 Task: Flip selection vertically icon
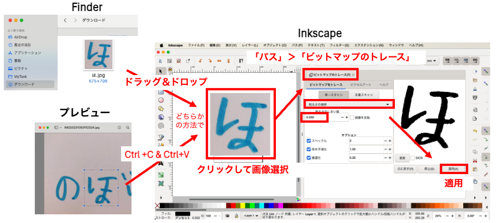[x=228, y=61]
